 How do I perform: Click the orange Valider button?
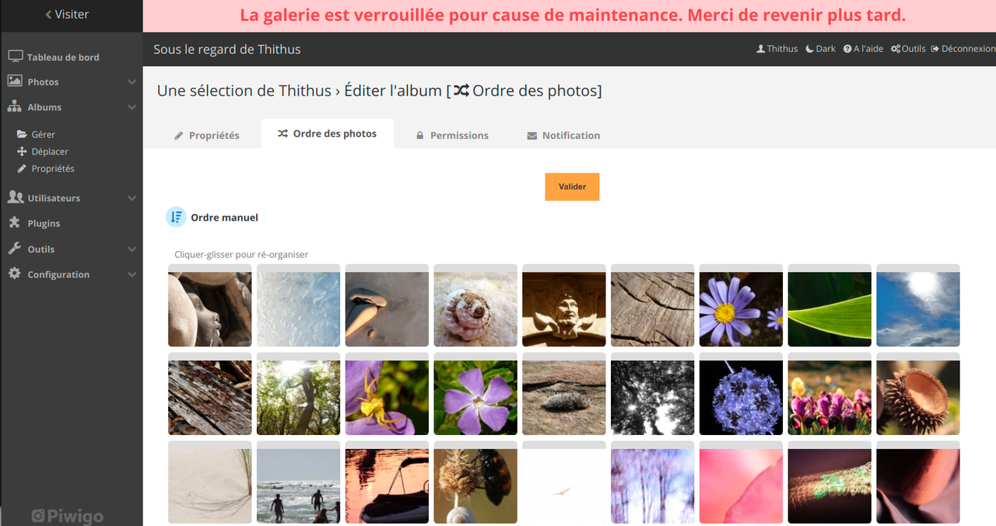pos(572,186)
